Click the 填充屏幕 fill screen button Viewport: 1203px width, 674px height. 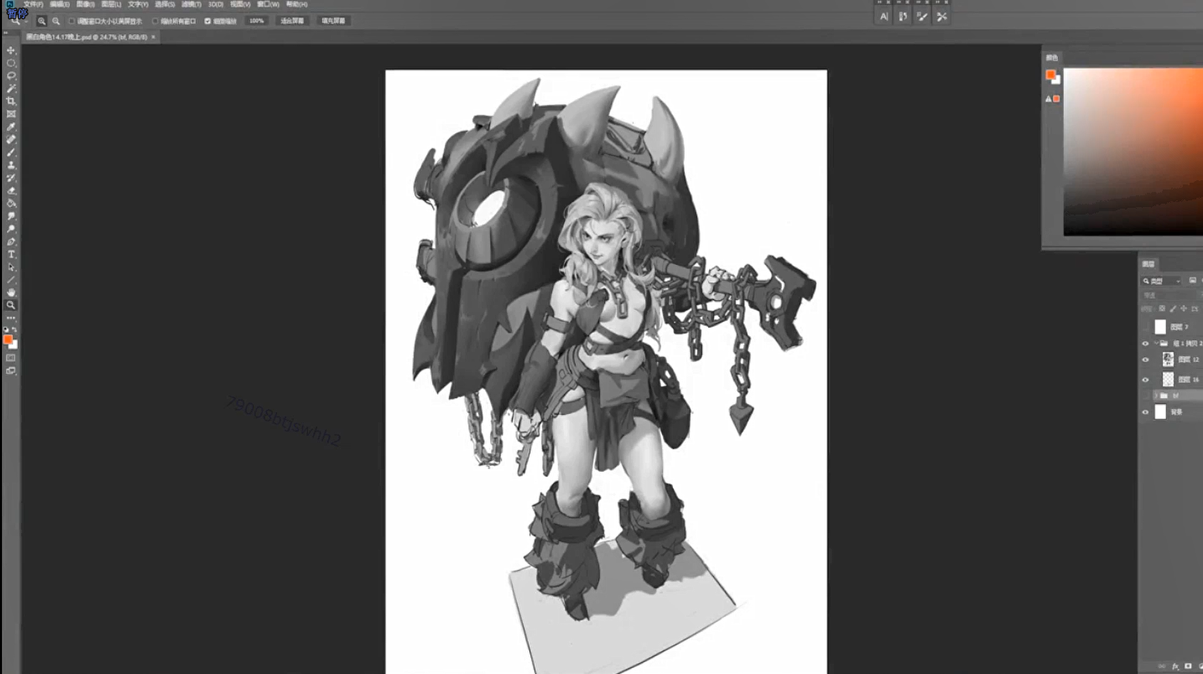(x=333, y=21)
